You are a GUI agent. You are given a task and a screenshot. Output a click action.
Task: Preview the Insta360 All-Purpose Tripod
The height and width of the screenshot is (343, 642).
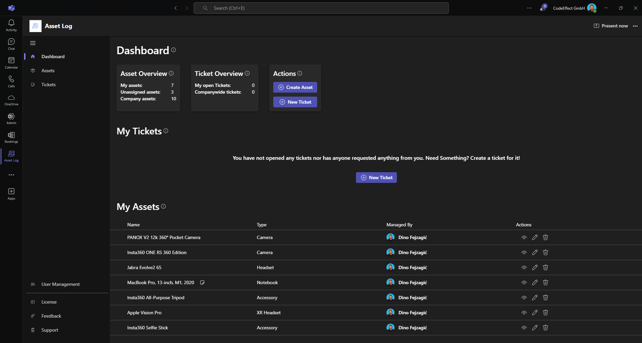click(x=524, y=298)
